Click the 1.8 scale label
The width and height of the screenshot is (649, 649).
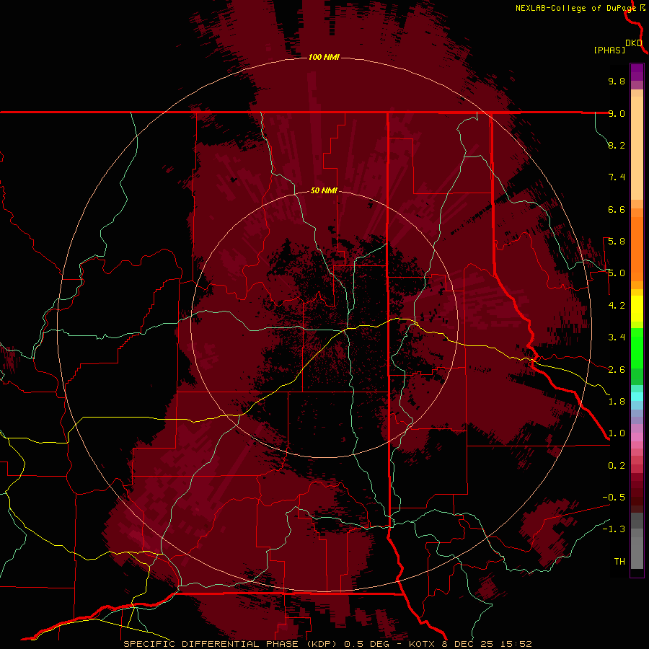[617, 402]
